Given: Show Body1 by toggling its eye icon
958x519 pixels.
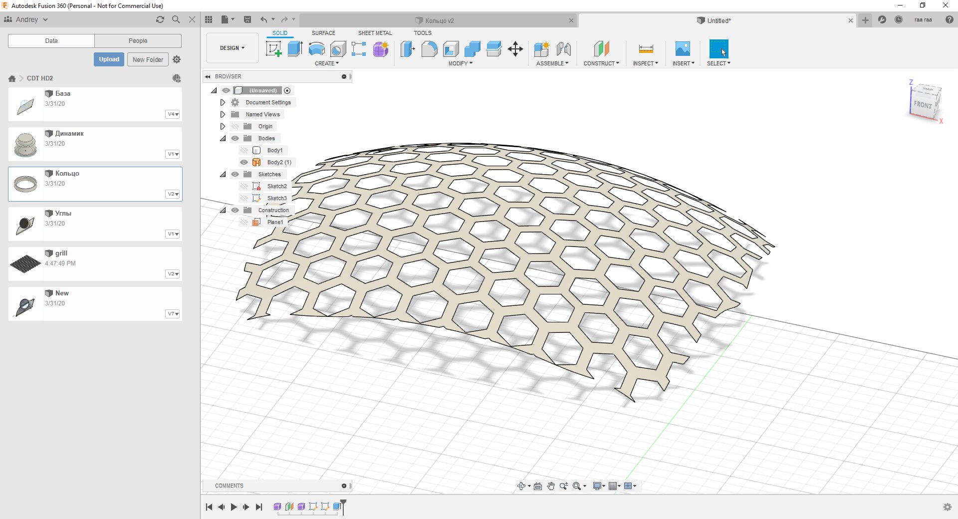Looking at the screenshot, I should [244, 150].
